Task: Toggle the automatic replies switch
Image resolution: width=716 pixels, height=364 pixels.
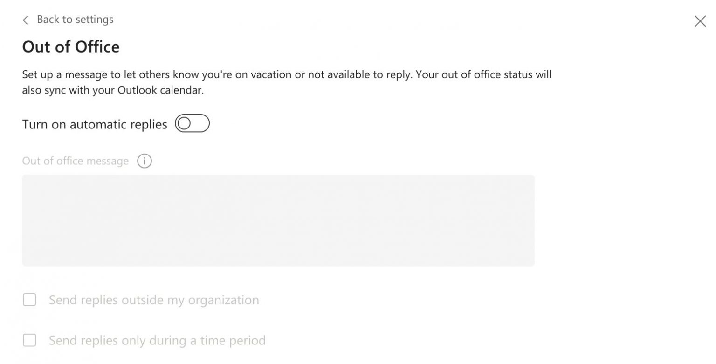Action: [x=192, y=123]
